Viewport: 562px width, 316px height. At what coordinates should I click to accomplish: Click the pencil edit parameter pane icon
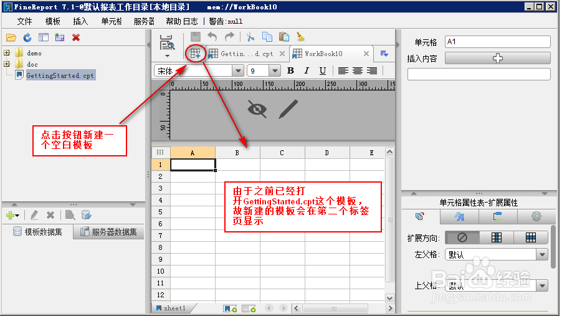click(x=288, y=109)
